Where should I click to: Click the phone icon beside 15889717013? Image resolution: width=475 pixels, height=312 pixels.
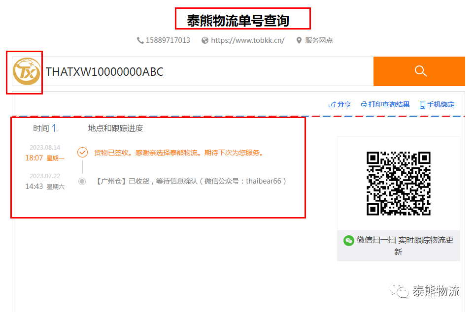tap(140, 40)
